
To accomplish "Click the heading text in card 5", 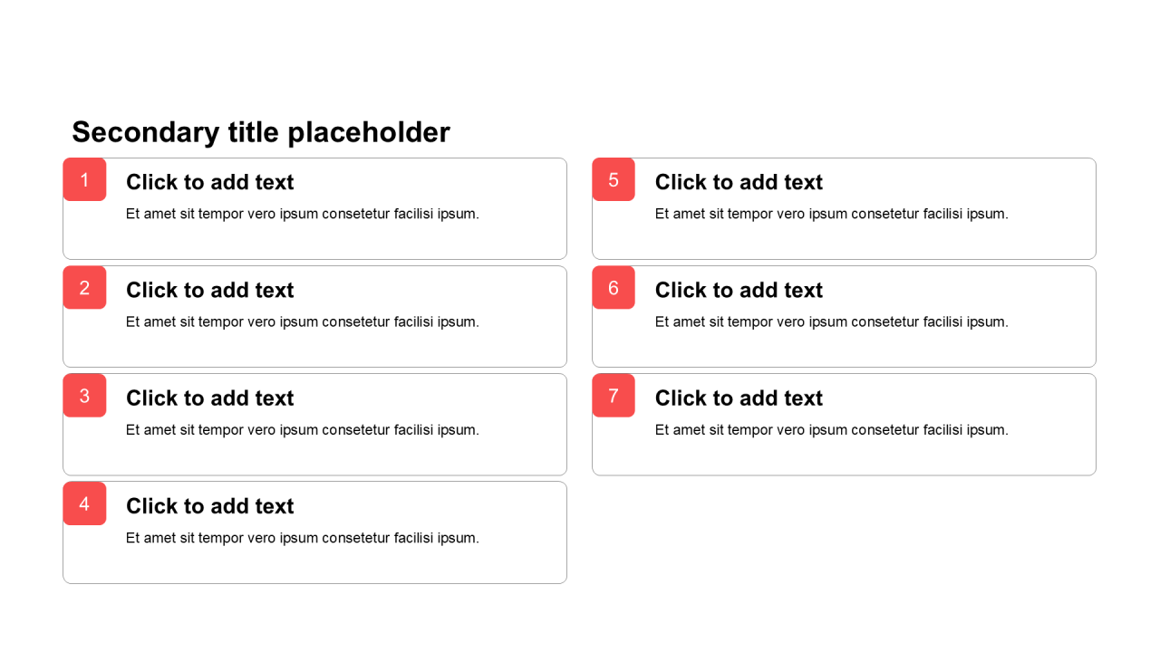I will [739, 182].
